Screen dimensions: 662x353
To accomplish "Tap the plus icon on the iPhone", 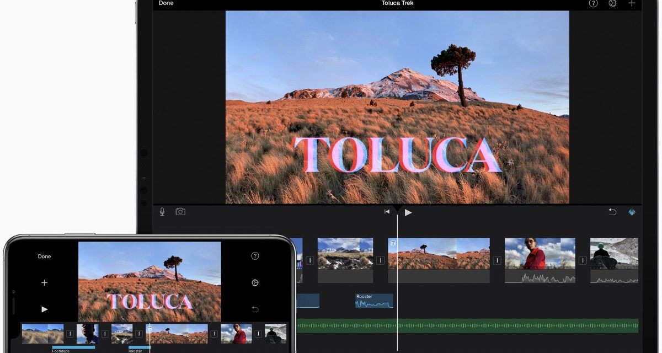I will click(x=44, y=283).
